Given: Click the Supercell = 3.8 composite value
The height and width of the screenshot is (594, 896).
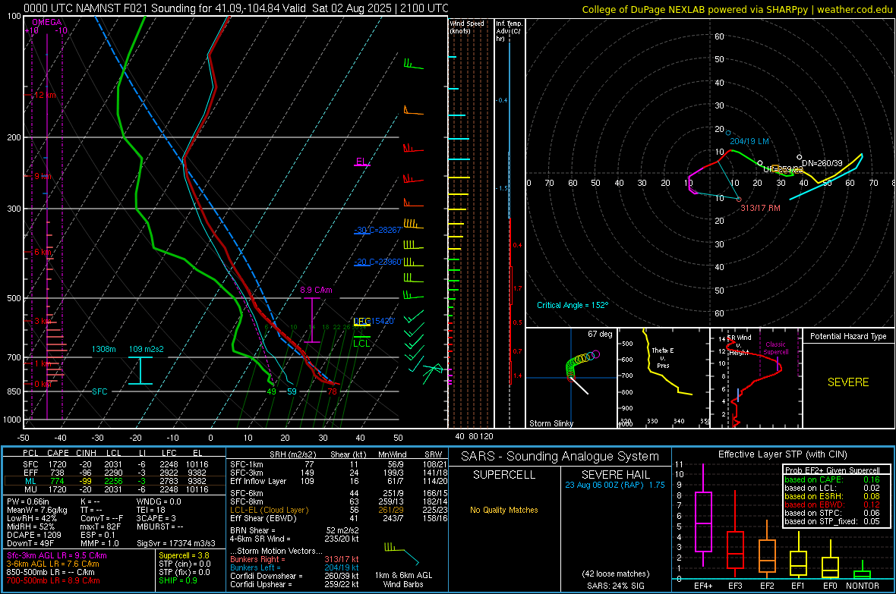Looking at the screenshot, I should 184,555.
